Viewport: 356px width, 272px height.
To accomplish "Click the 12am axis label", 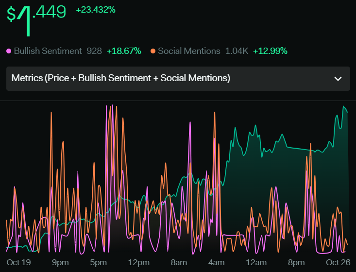I will pos(256,262).
